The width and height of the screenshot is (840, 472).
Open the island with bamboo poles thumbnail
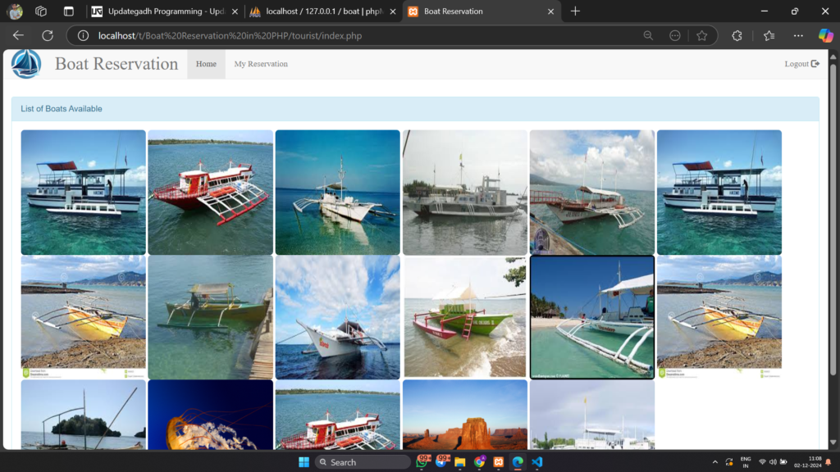click(x=83, y=415)
